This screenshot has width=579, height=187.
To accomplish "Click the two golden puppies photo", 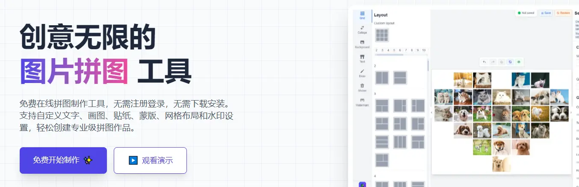I will click(521, 114).
